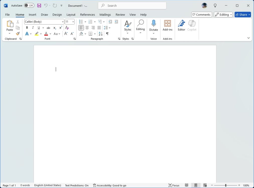Open the Layout tab
The width and height of the screenshot is (254, 188).
coord(71,15)
